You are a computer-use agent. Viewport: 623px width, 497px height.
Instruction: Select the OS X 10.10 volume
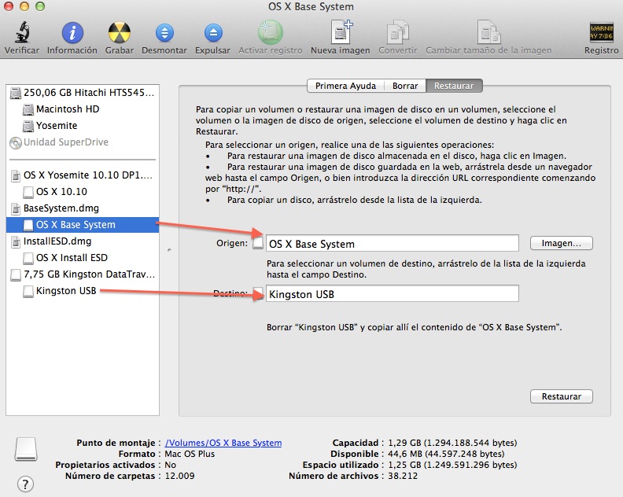pos(83,192)
